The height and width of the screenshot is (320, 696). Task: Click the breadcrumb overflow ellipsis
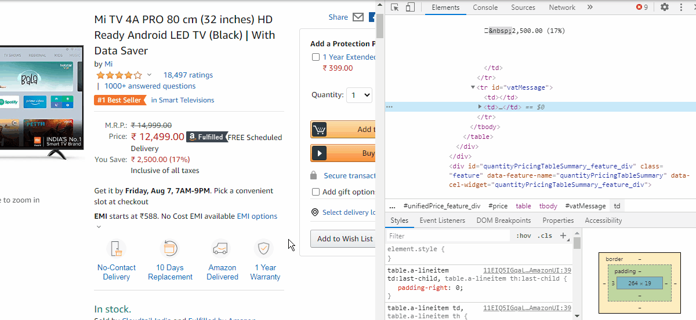tap(393, 206)
